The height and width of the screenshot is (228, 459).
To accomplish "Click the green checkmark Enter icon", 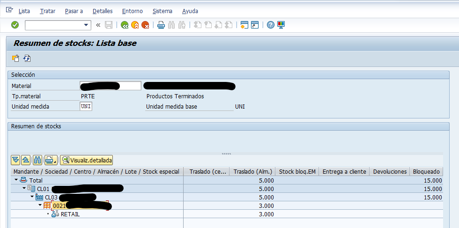I will pos(15,25).
